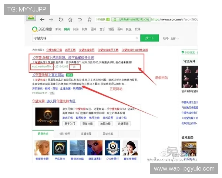
Task: Click the 游戏介绍 link
Action: pos(121,118)
